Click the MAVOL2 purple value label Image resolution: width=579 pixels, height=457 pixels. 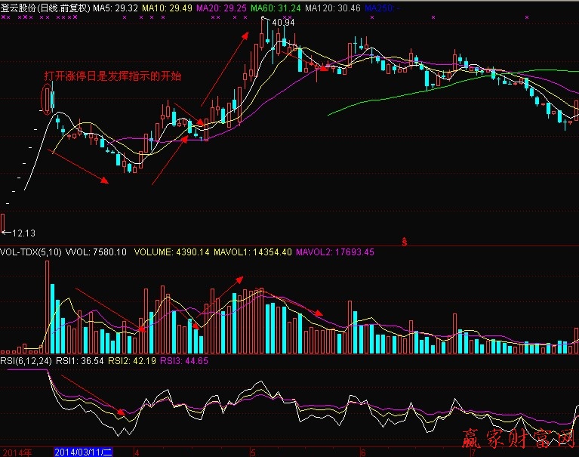(x=335, y=252)
